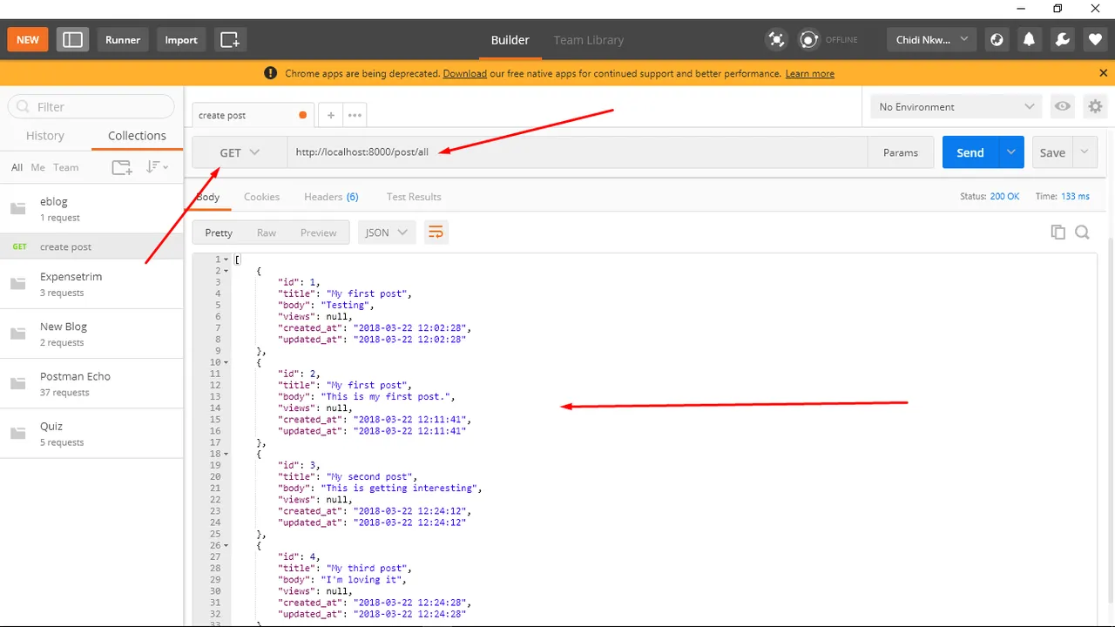Switch to Test Results tab
The width and height of the screenshot is (1115, 627).
(x=414, y=197)
